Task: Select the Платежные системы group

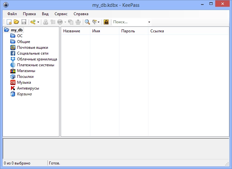Action: [36, 65]
